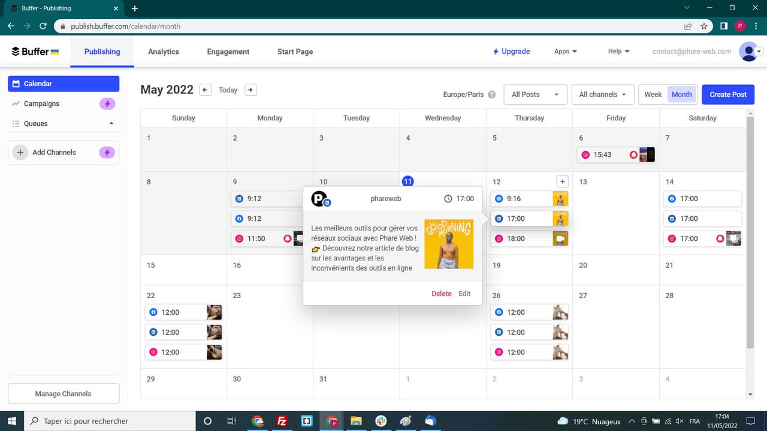The image size is (767, 431).
Task: Open the Start Page tab
Action: click(x=295, y=51)
